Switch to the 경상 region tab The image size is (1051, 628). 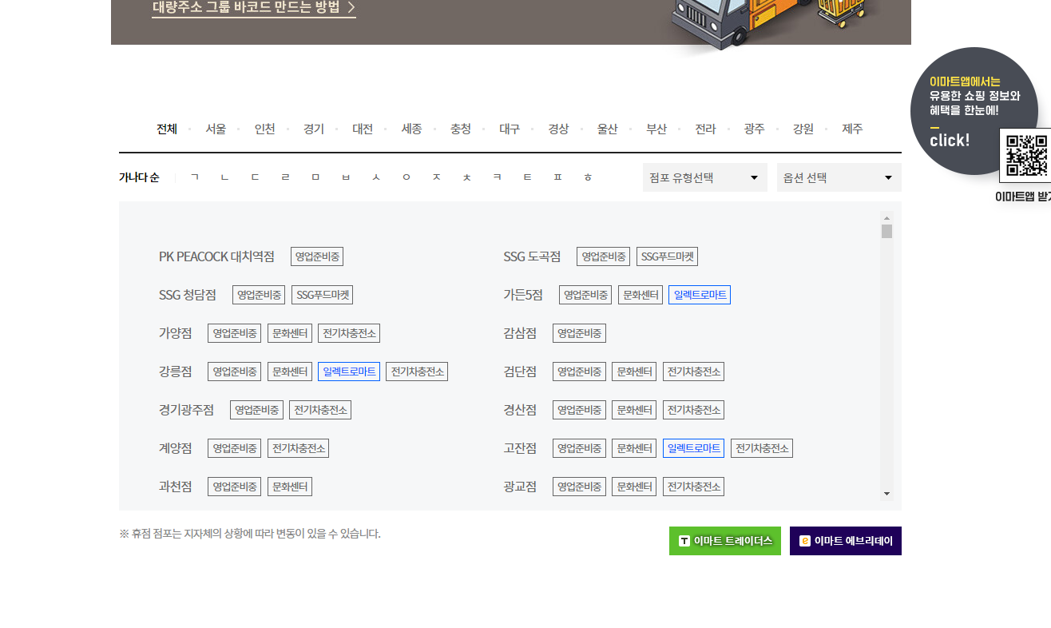tap(558, 129)
